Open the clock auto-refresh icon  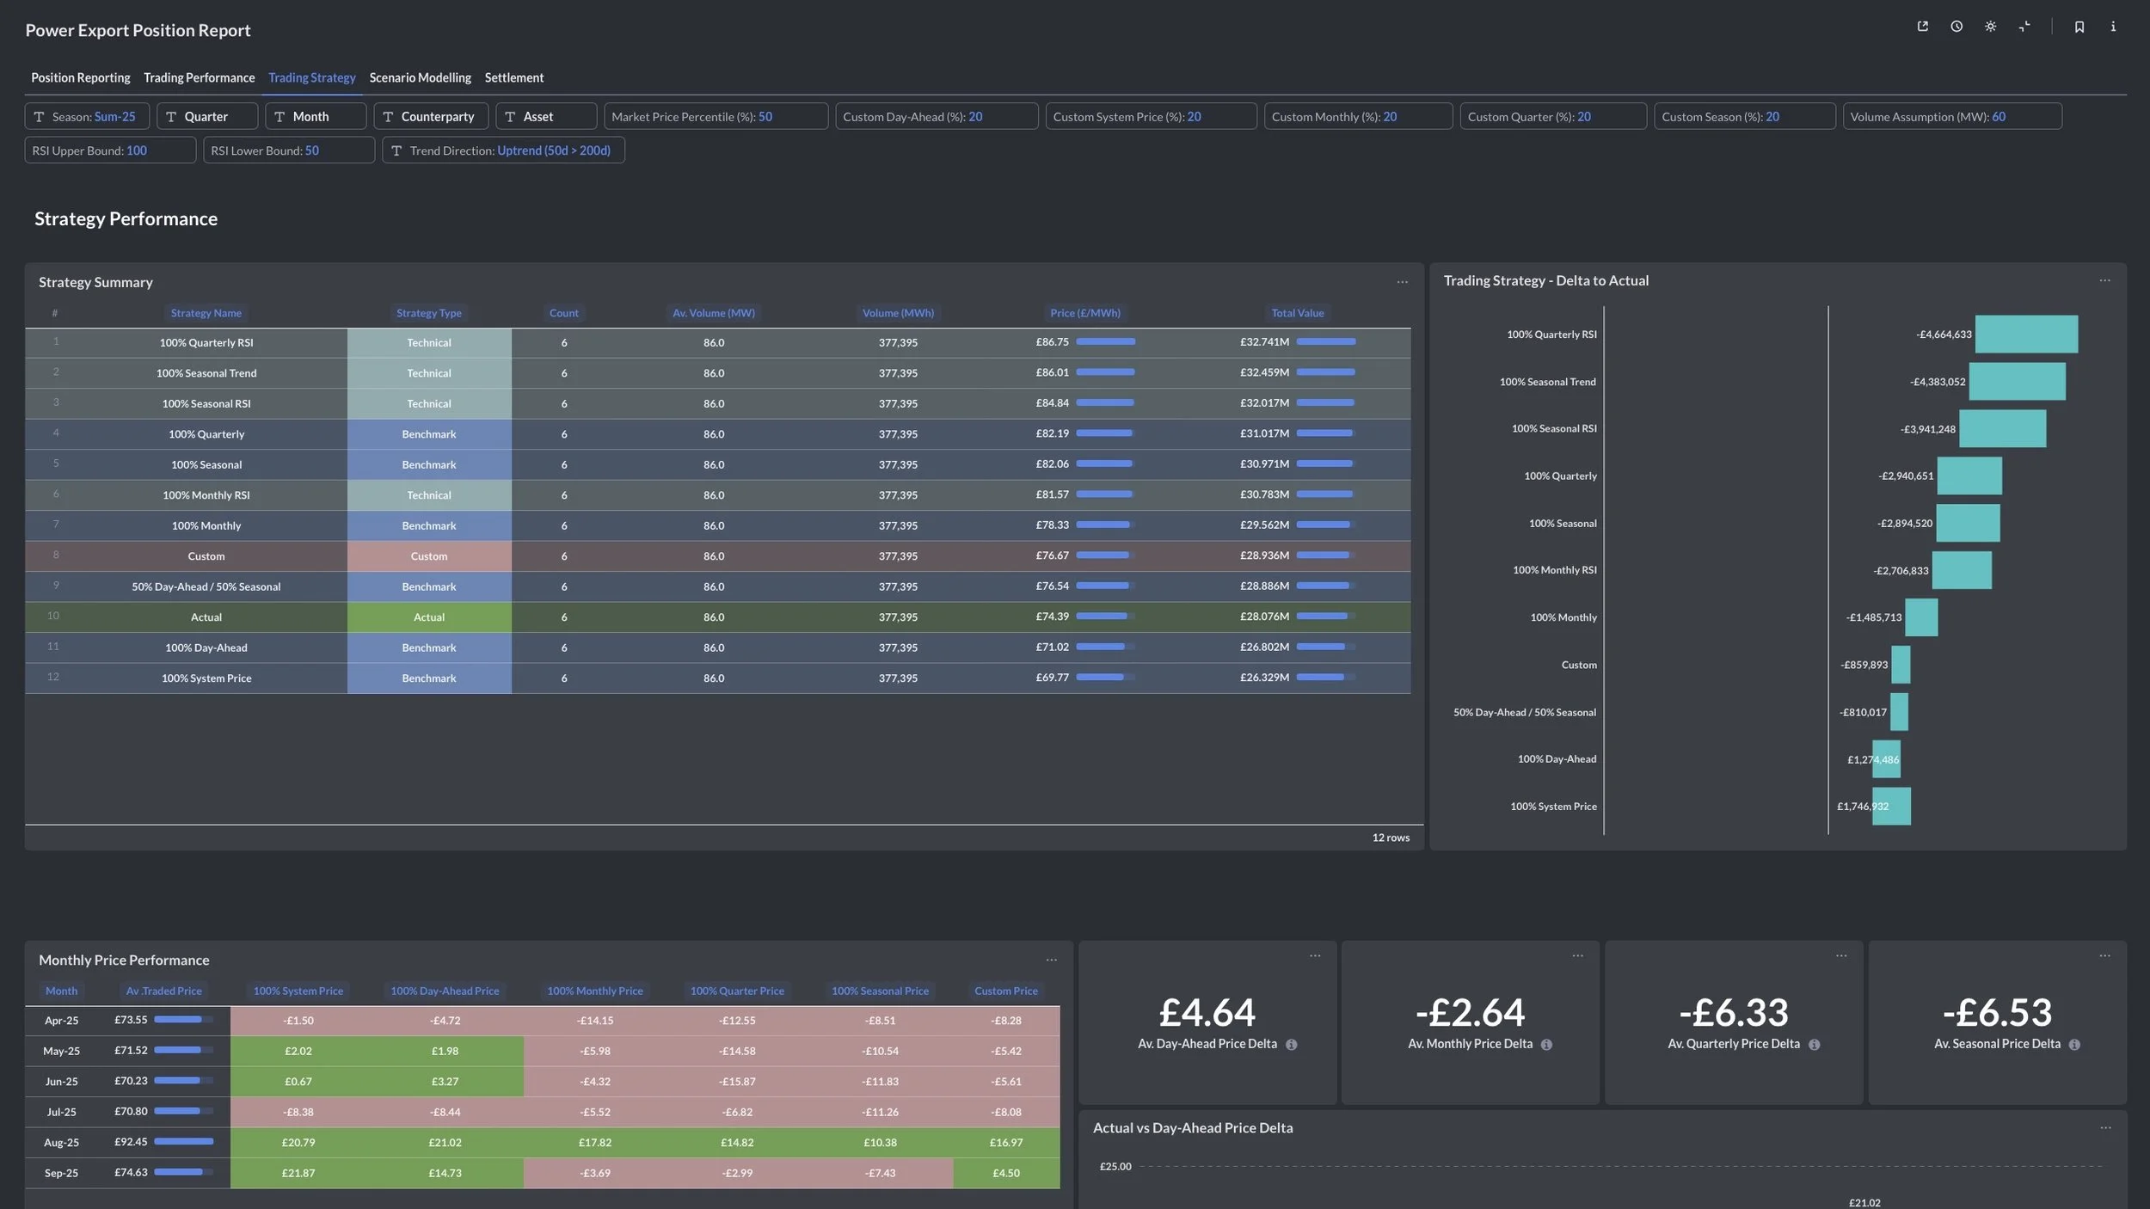click(1956, 27)
